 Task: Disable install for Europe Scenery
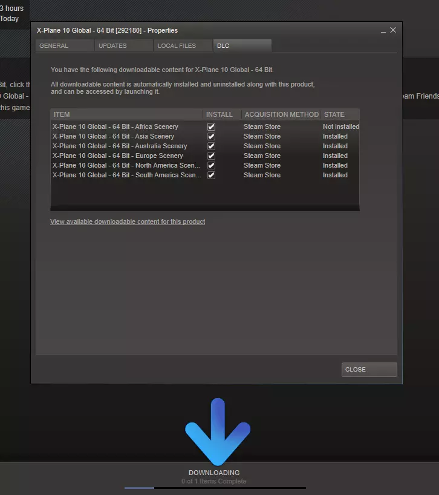pos(211,156)
